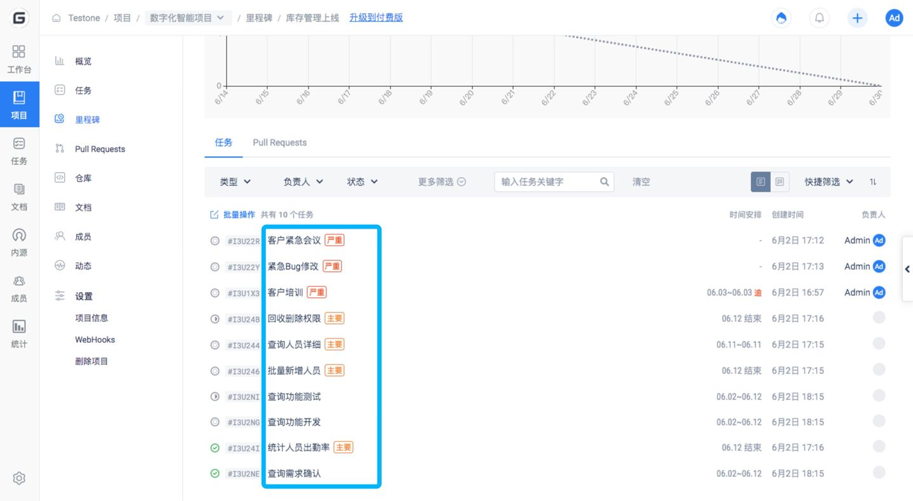Toggle status circle of 回收删除权限 task
Screen dimensions: 913x501
pyautogui.click(x=215, y=319)
